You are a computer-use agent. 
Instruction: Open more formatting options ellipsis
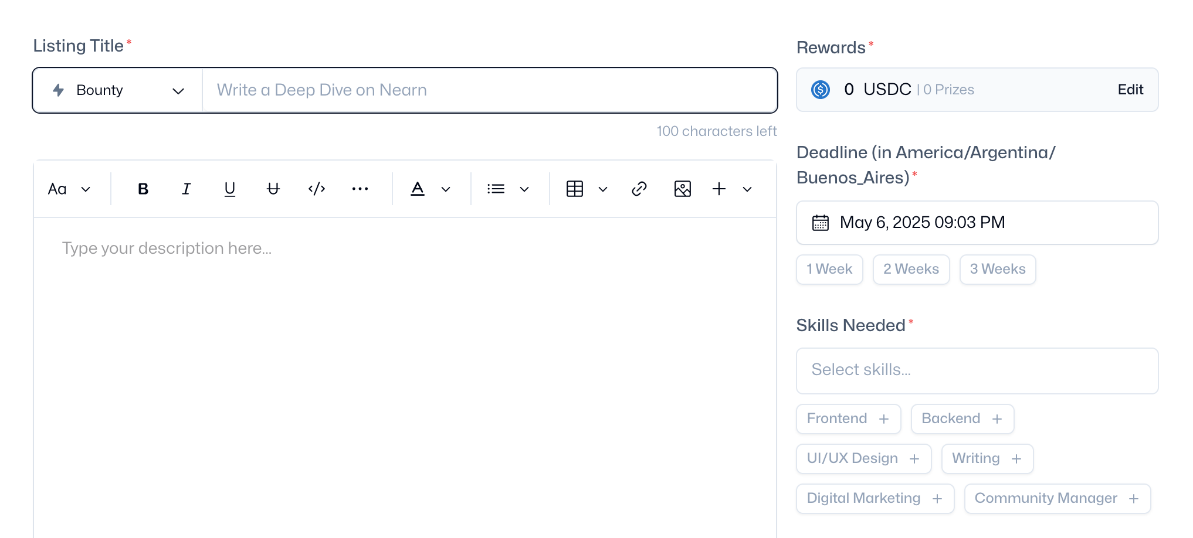click(x=360, y=189)
